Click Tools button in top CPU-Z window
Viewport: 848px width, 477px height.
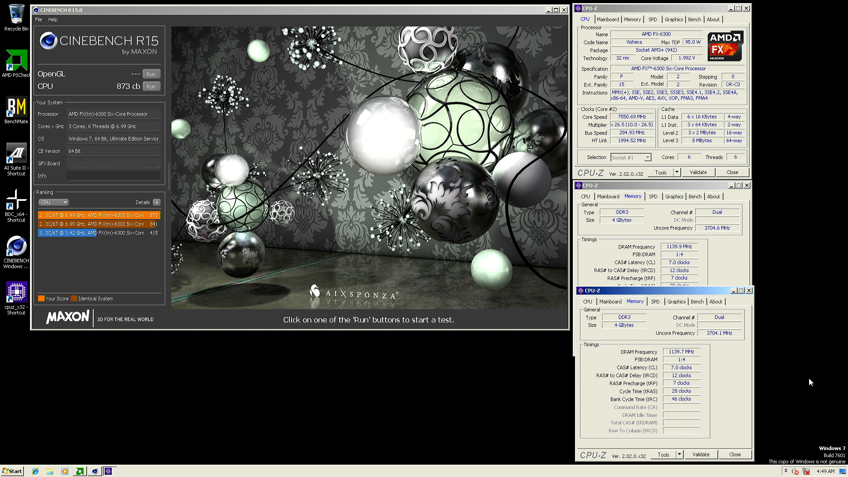click(661, 173)
